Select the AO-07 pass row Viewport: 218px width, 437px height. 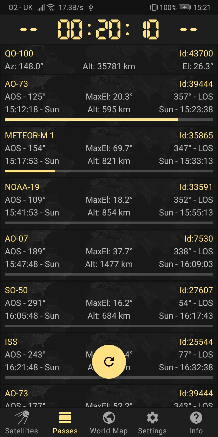click(109, 252)
